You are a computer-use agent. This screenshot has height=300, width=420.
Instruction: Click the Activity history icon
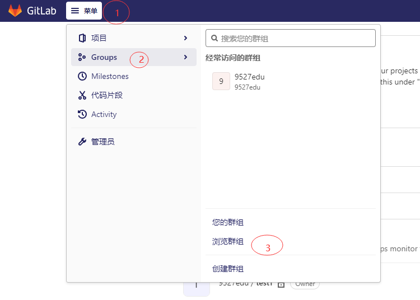[82, 114]
